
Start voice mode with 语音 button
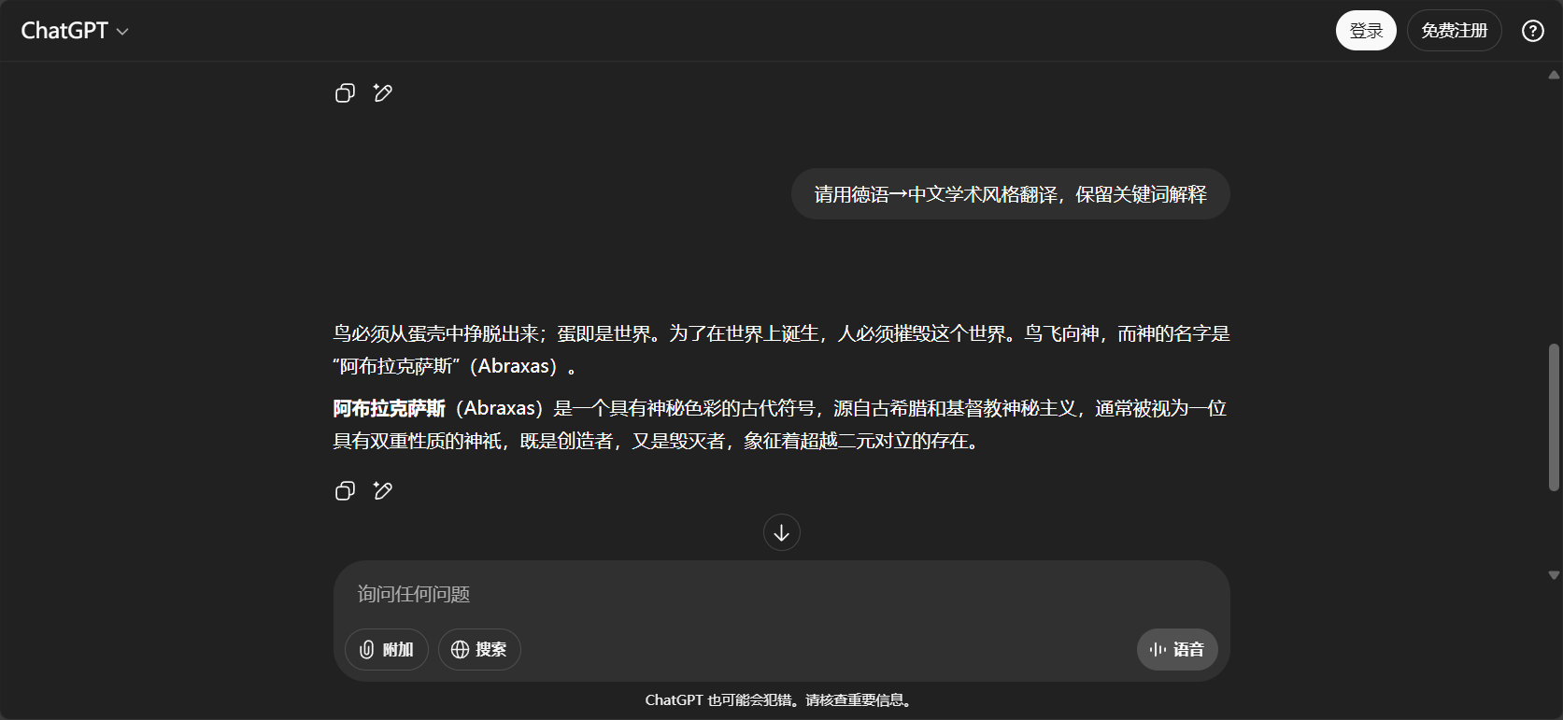1177,649
